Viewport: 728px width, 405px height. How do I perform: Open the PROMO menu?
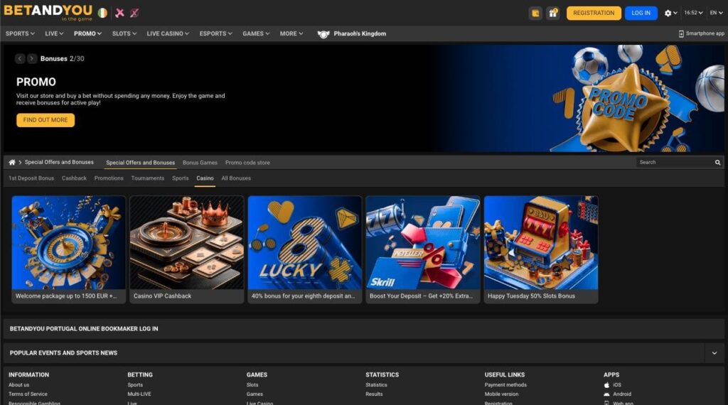pyautogui.click(x=87, y=33)
